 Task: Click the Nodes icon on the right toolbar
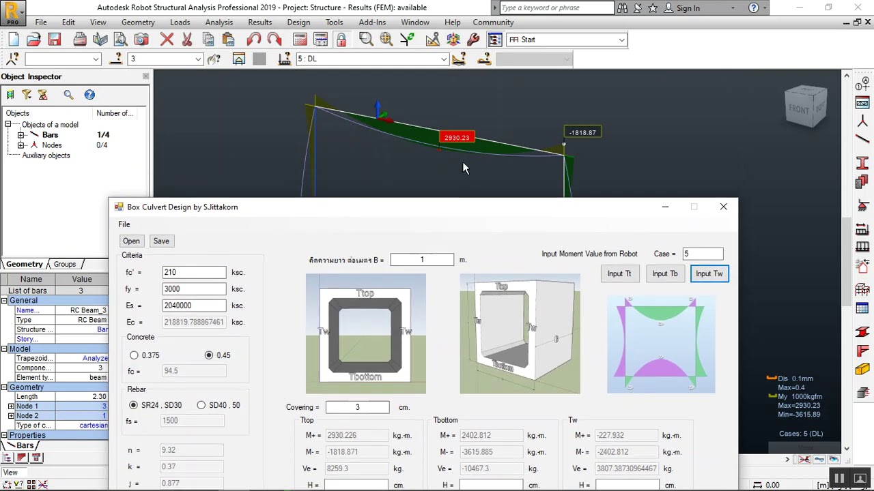pos(862,121)
